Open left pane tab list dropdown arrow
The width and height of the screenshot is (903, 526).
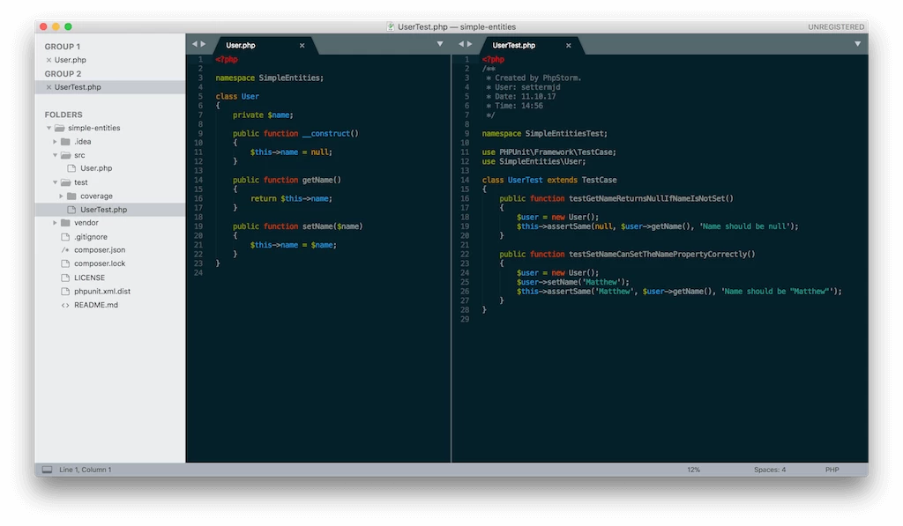pyautogui.click(x=439, y=44)
